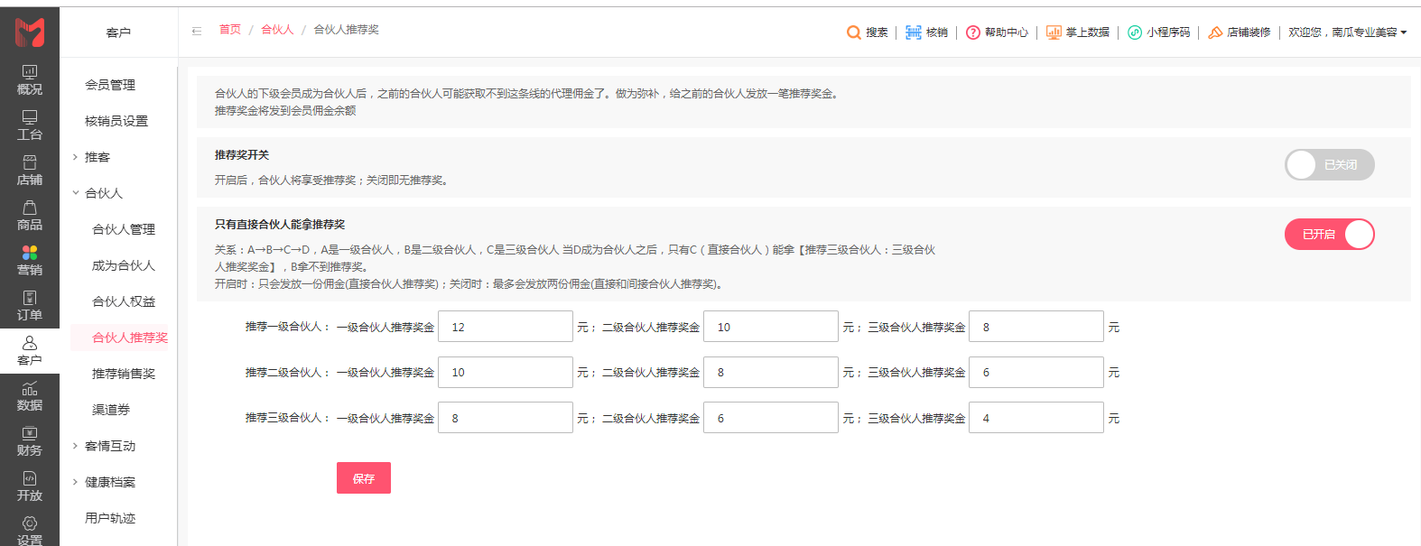Viewport: 1421px width, 546px height.
Task: Expand the 健康档案 submenu
Action: 75,482
